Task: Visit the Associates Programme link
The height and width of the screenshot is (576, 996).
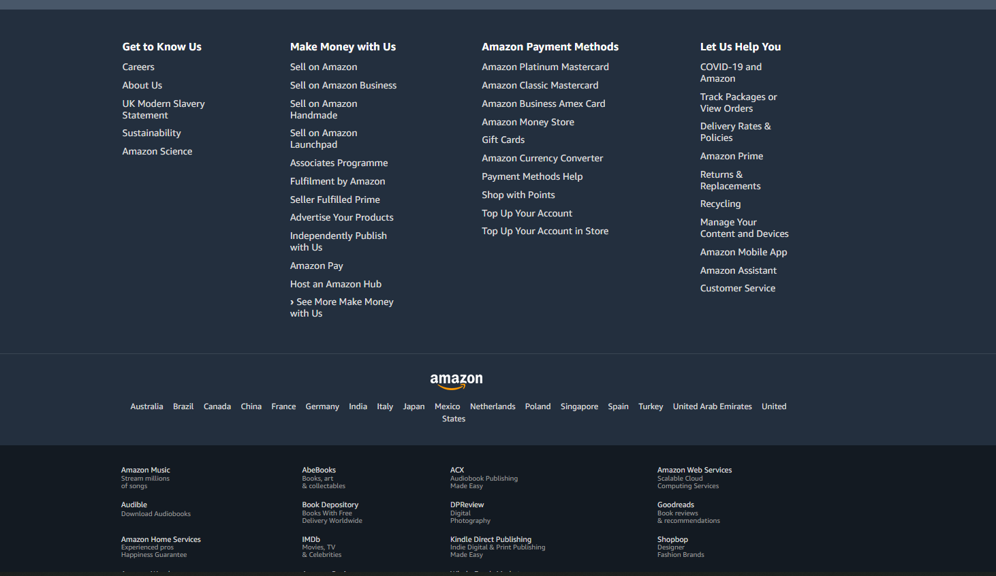Action: click(339, 163)
